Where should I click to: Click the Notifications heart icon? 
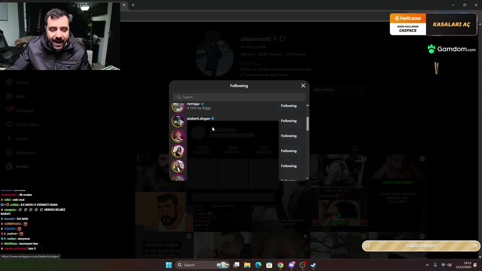pyautogui.click(x=9, y=125)
